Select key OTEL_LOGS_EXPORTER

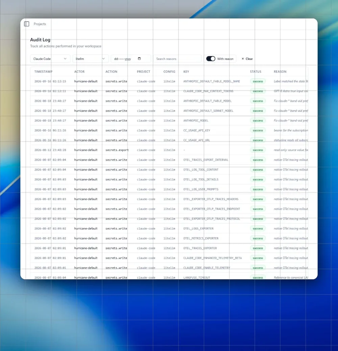pos(198,228)
